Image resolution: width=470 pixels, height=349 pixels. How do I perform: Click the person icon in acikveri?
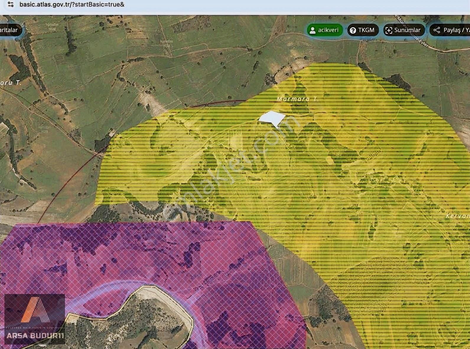pos(313,30)
